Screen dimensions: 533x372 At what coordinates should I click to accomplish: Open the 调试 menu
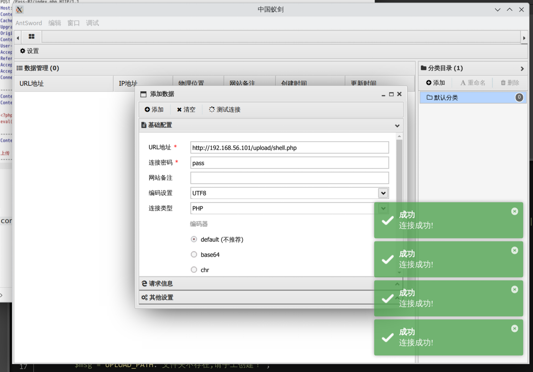pyautogui.click(x=92, y=23)
